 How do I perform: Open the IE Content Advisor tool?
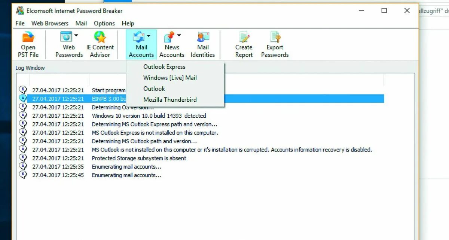tap(100, 44)
